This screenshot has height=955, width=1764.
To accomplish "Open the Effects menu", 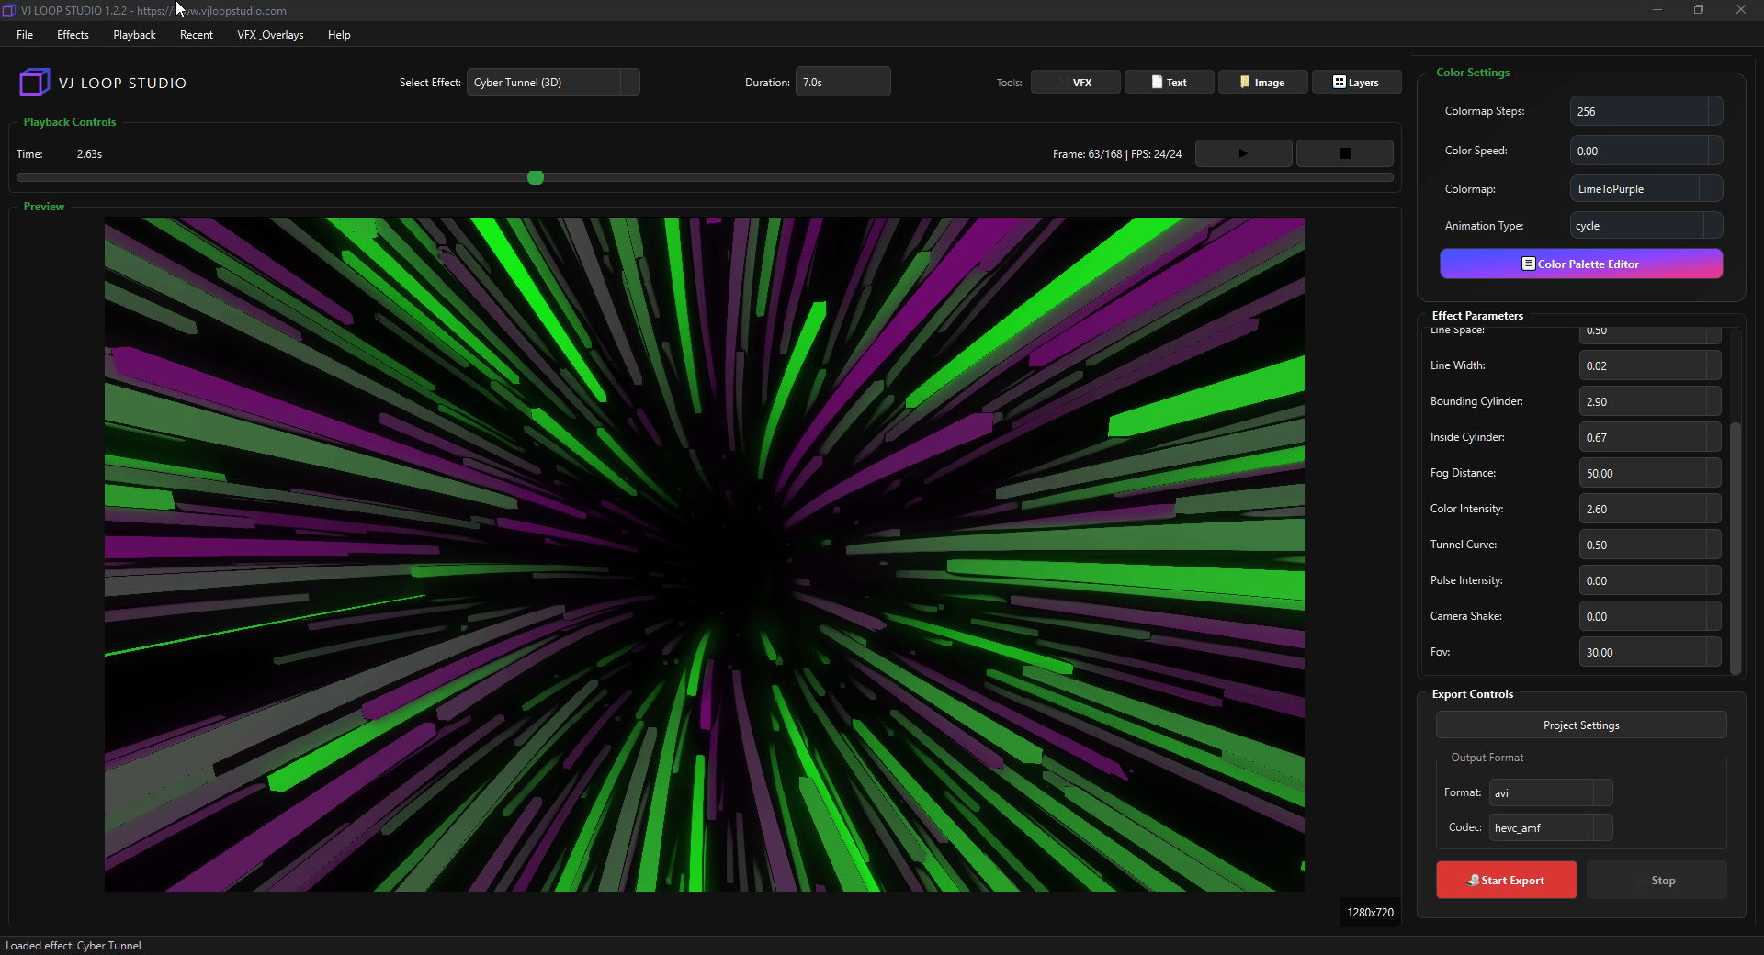I will pyautogui.click(x=73, y=35).
